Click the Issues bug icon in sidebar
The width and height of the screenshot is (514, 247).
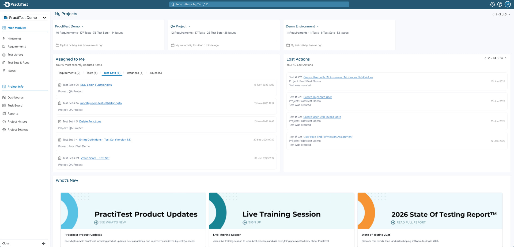[4, 71]
